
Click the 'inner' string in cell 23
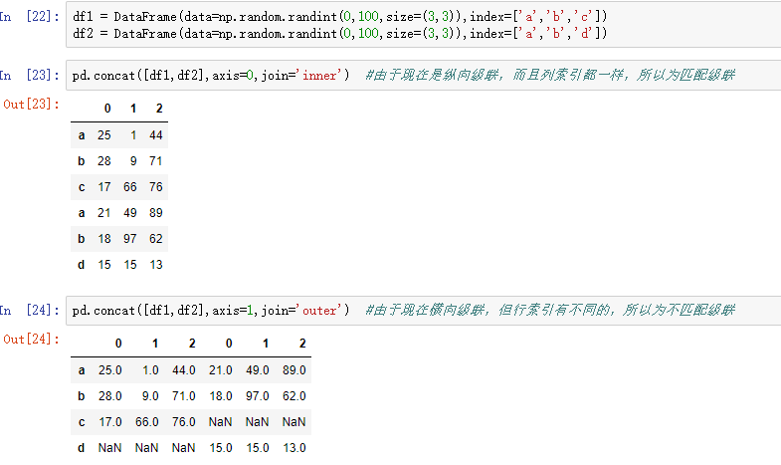(318, 76)
